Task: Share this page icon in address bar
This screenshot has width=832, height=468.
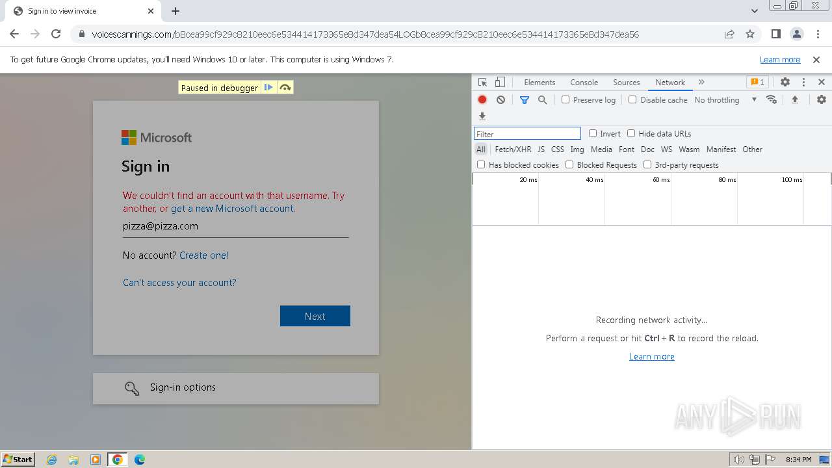Action: 729,34
